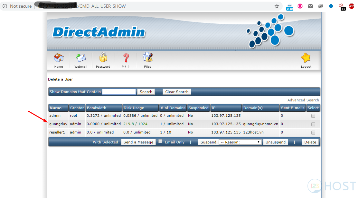Sort table by Suspended column header
Screen dimensions: 359x198
(x=198, y=108)
